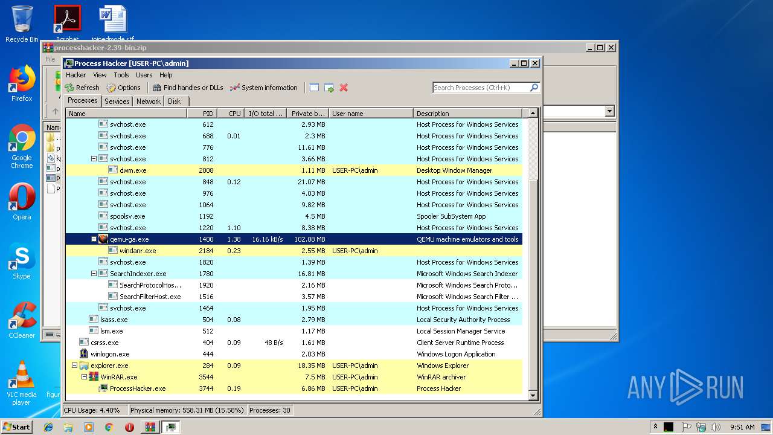Sort by Private bytes column header
Image resolution: width=773 pixels, height=435 pixels.
tap(307, 113)
